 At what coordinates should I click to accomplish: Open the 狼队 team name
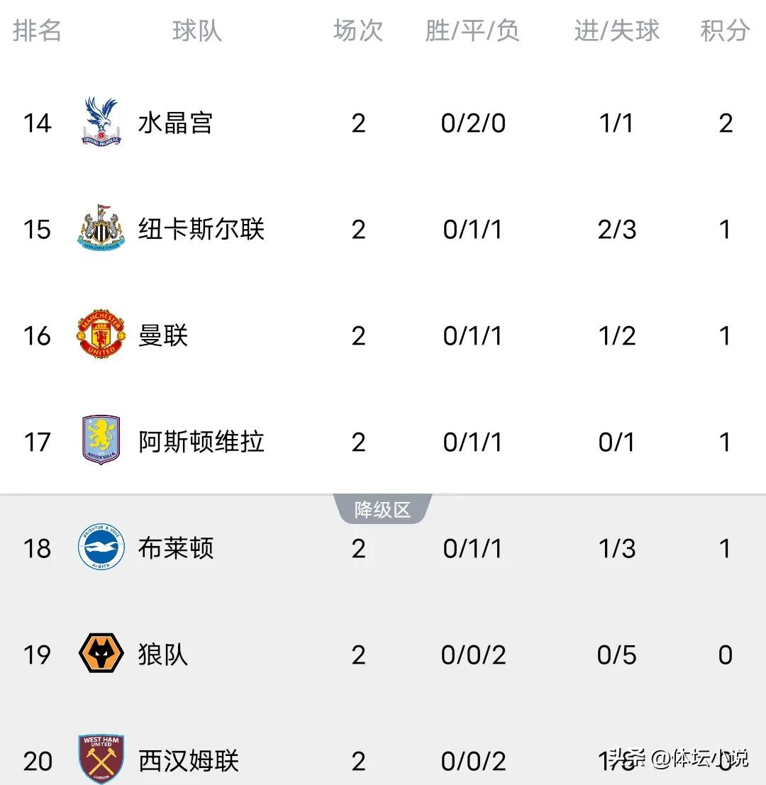tap(162, 655)
